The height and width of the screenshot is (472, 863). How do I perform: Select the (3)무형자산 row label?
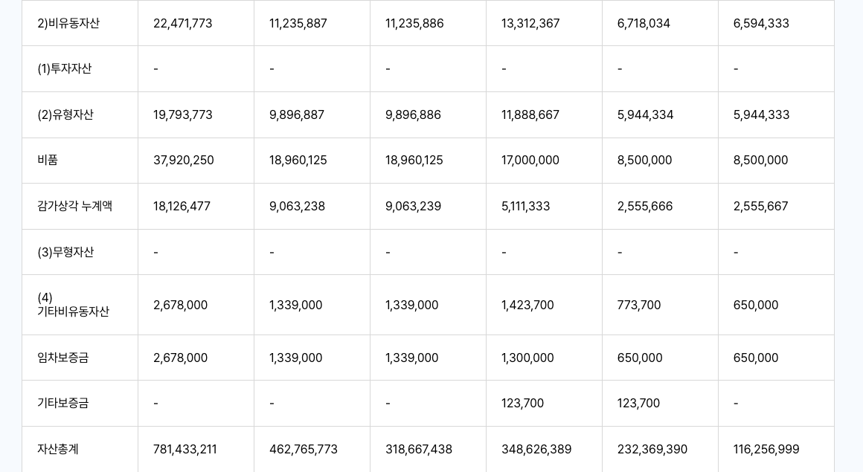tap(65, 253)
